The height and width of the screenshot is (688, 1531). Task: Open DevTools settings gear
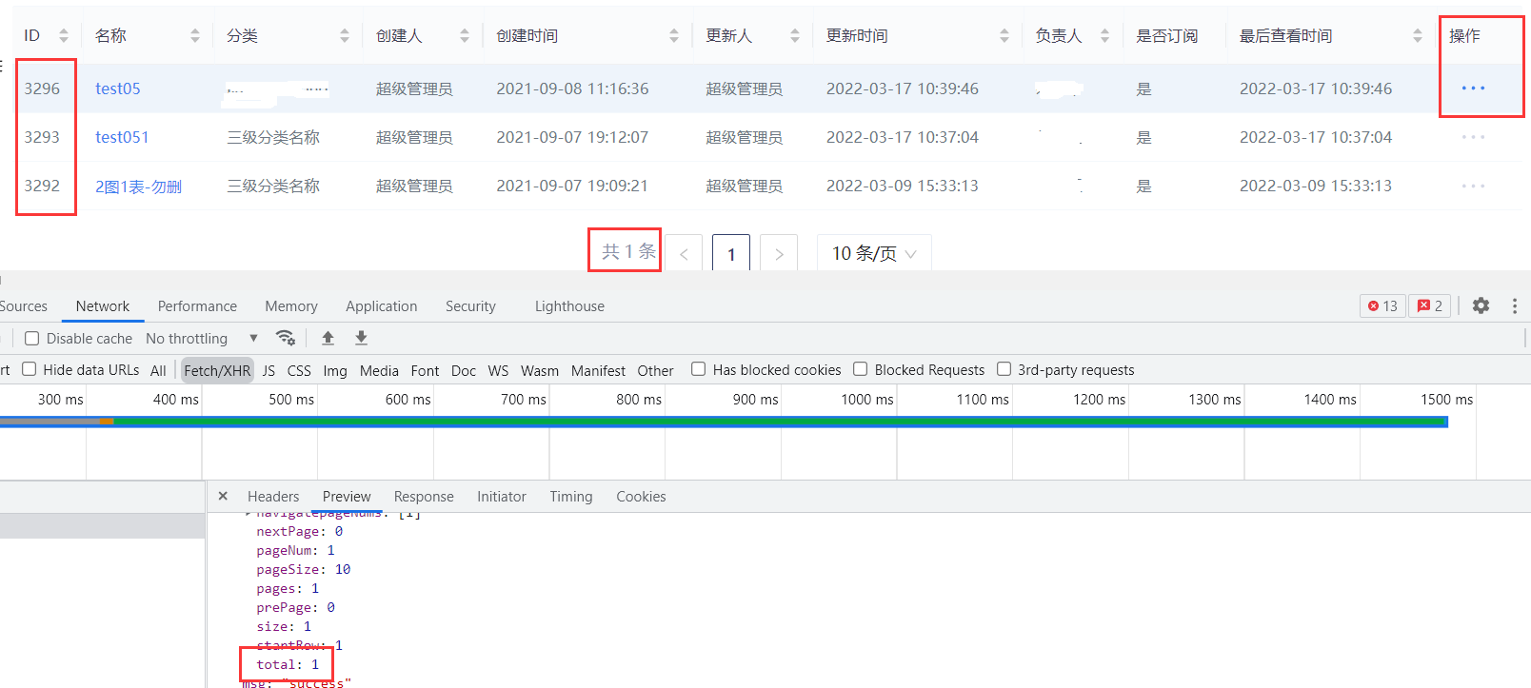pos(1481,305)
